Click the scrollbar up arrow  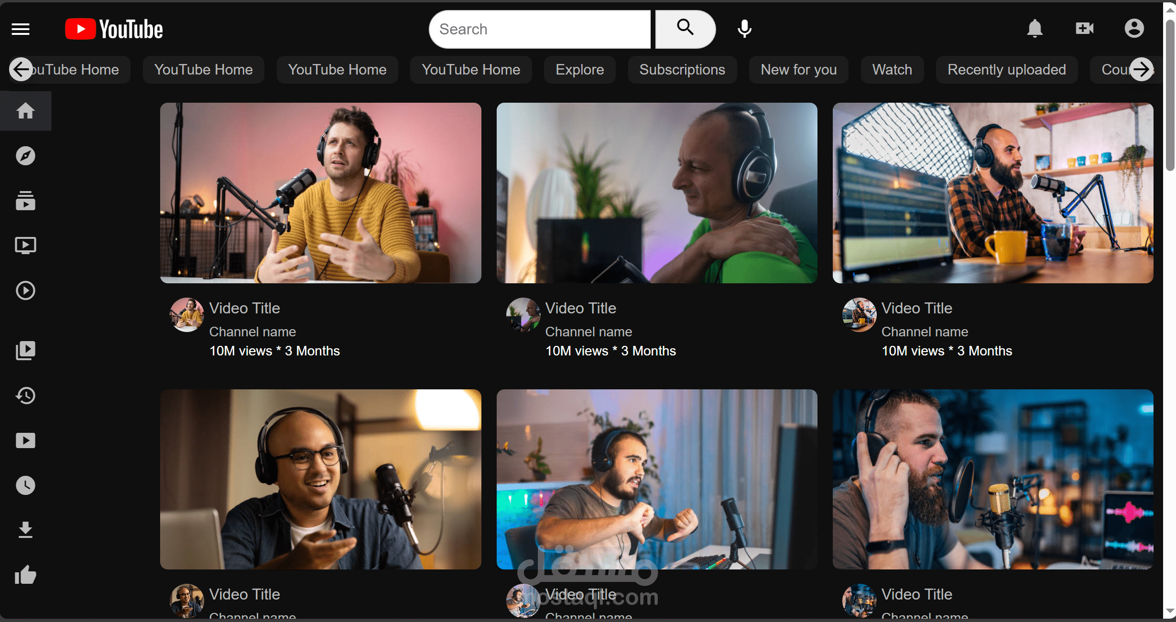pos(1170,10)
